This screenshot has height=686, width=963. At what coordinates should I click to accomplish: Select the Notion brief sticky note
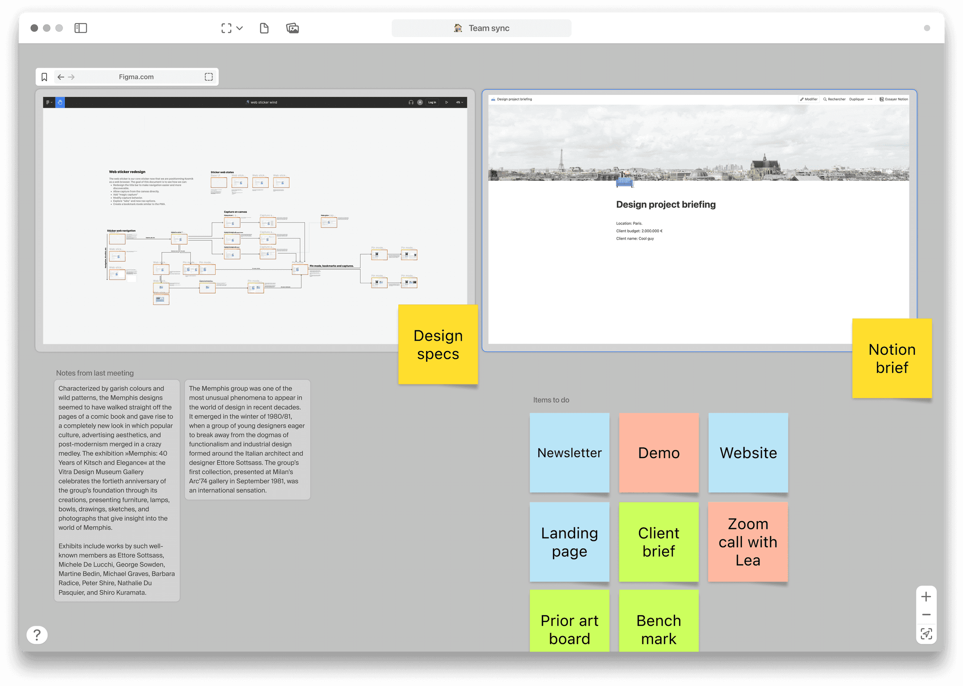point(892,358)
